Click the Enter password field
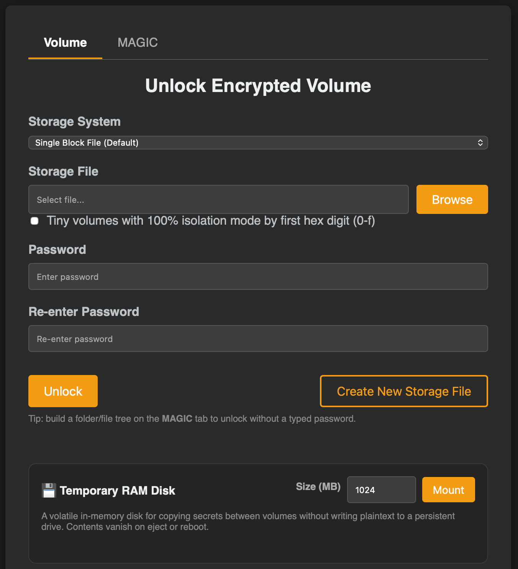This screenshot has height=569, width=518. pos(258,276)
